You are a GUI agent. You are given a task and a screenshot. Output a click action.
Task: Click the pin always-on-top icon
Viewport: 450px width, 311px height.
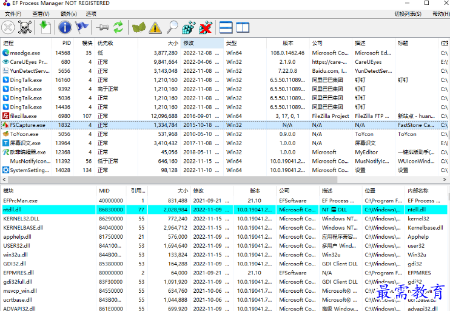tap(102, 27)
